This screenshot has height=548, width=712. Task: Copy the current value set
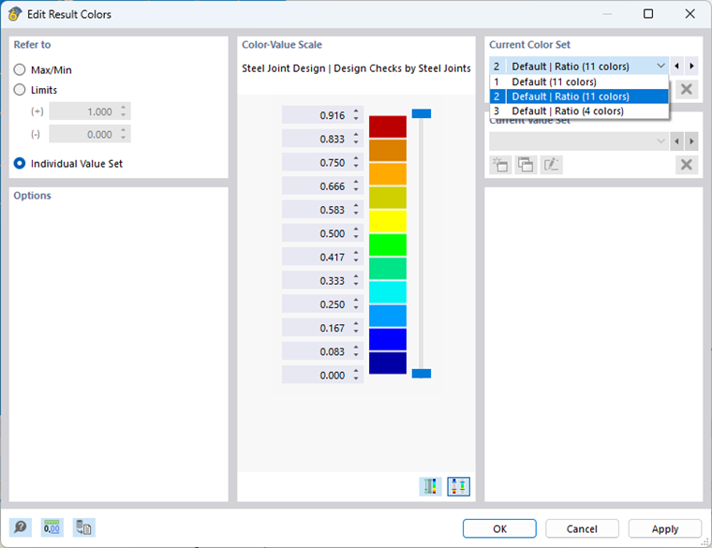pyautogui.click(x=526, y=165)
